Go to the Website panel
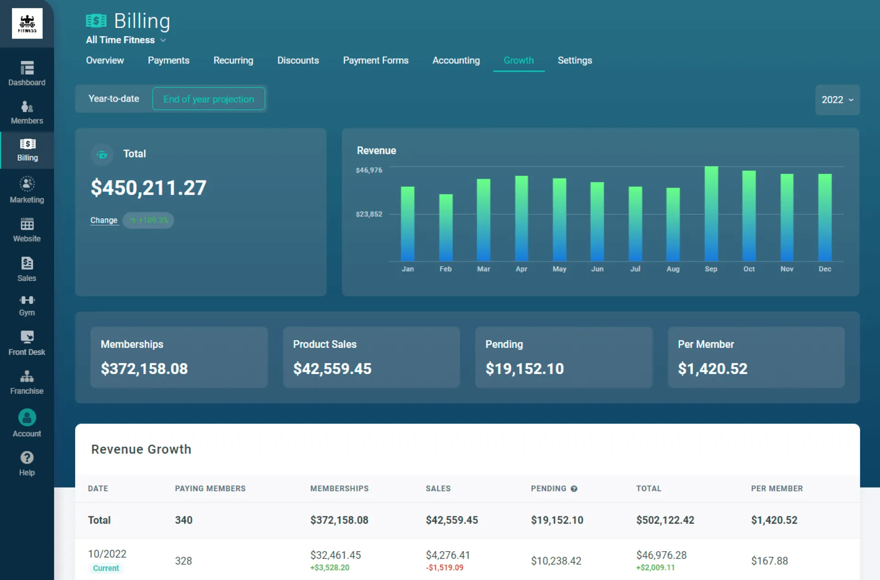 [27, 229]
